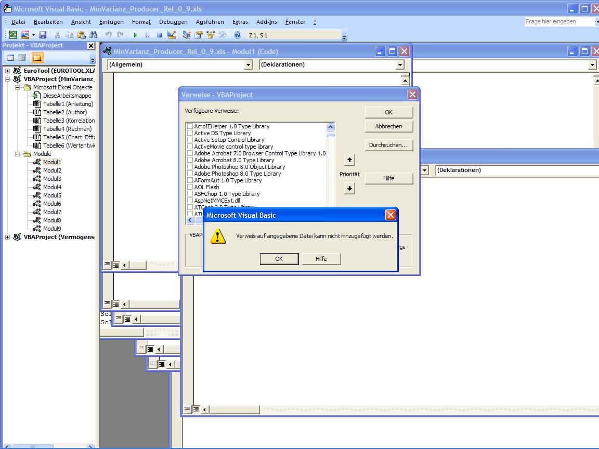Click the View Microsoft Excel icon

(13, 35)
